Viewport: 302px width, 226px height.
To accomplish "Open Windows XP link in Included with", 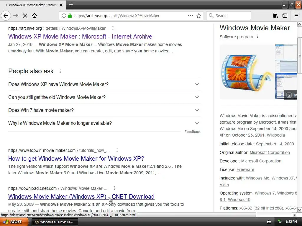I will pyautogui.click(x=283, y=178).
